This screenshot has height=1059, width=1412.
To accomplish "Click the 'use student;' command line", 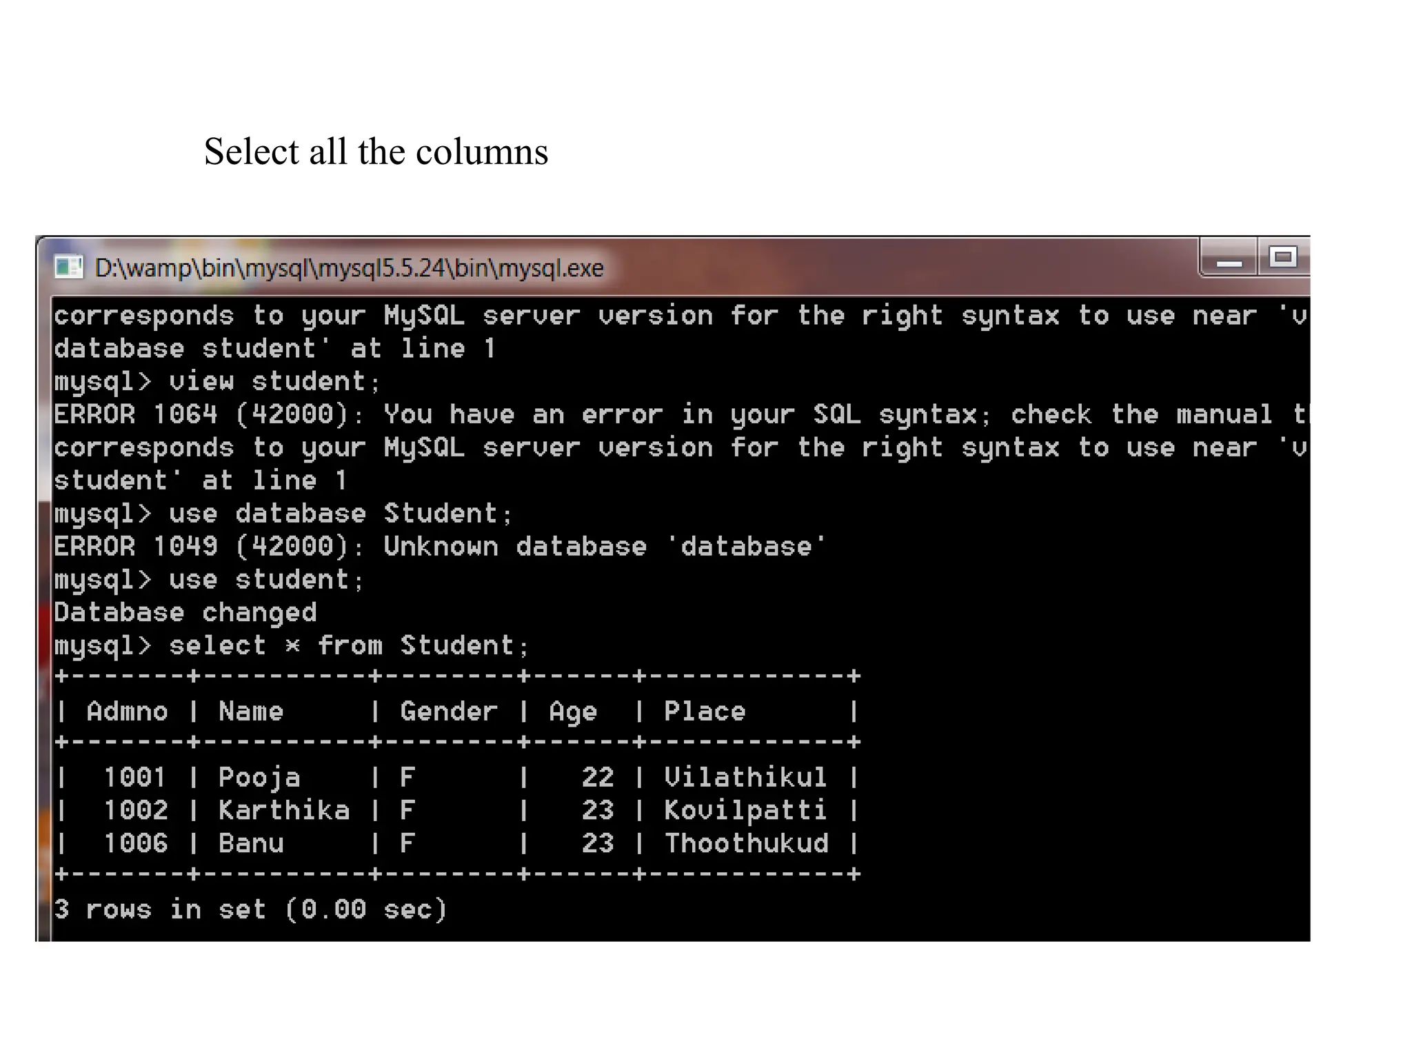I will click(209, 580).
